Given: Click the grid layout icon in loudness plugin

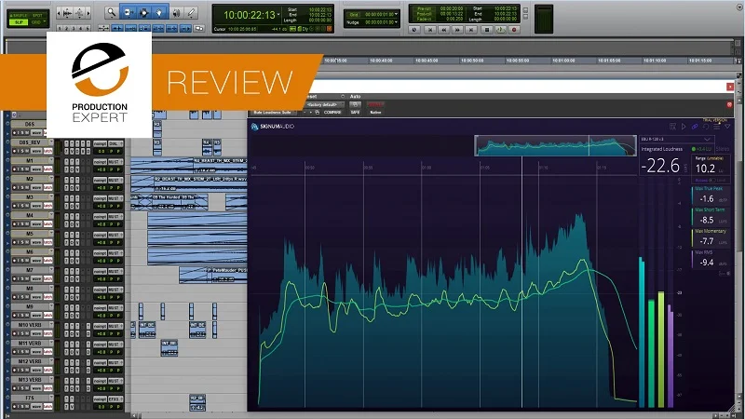Looking at the screenshot, I should [672, 127].
